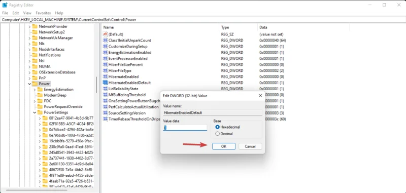Select the NetworkSetup2 key
Screen dimensions: 406x193
pos(52,32)
